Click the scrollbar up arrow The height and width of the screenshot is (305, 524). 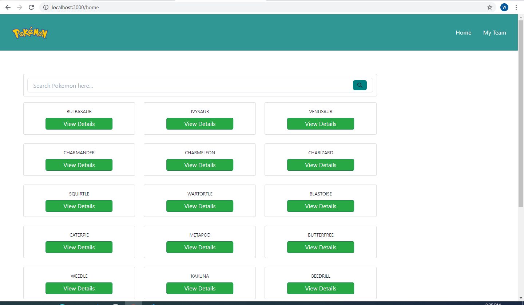[x=521, y=17]
